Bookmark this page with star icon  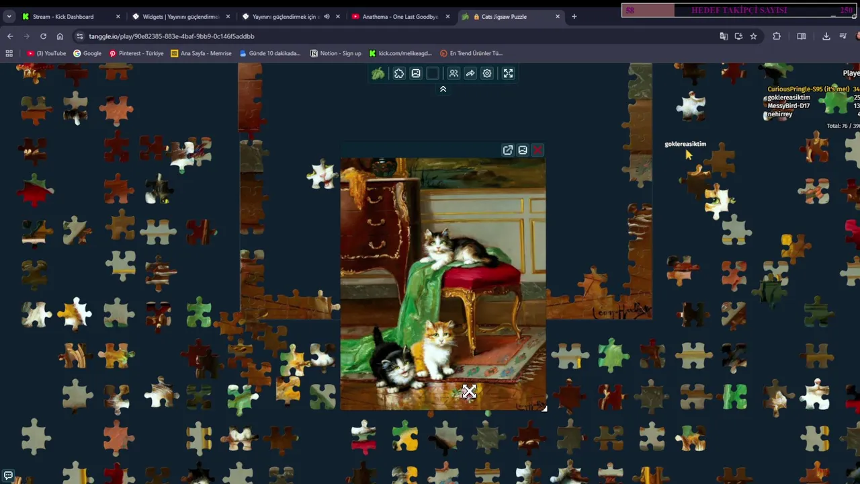753,36
